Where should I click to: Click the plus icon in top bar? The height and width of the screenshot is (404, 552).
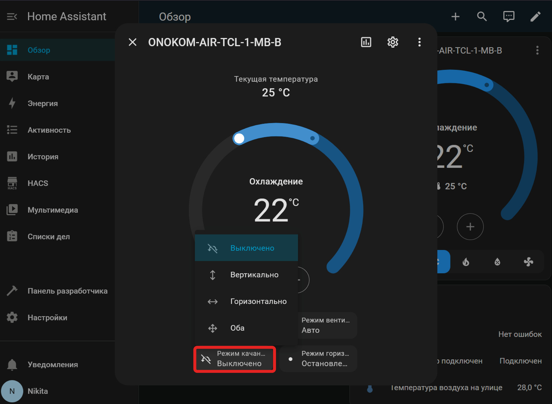coord(455,17)
